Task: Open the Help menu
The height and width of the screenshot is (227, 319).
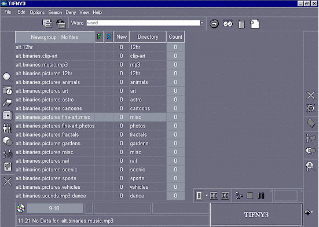Action: (x=97, y=13)
